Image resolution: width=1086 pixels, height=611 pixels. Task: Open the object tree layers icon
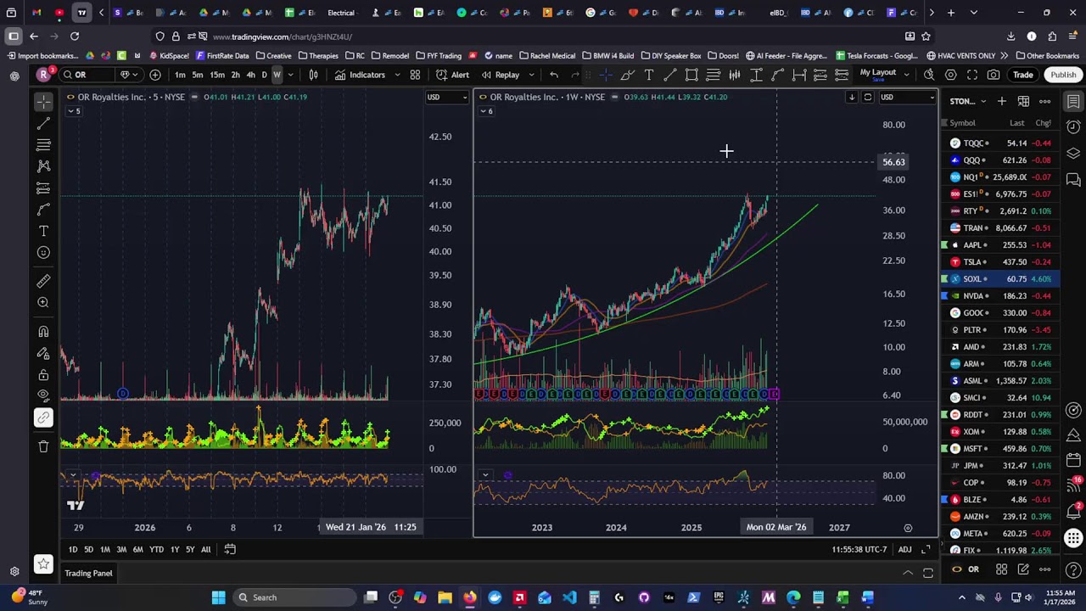[1073, 154]
